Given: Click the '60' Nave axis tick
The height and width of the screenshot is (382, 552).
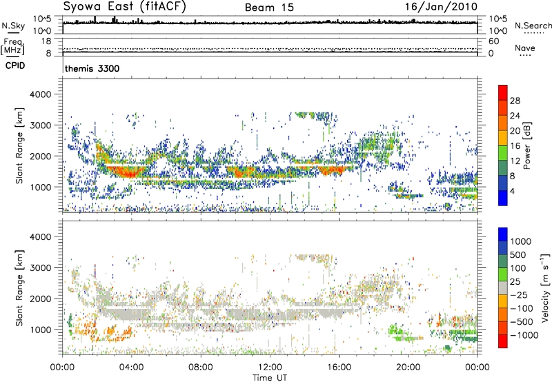Looking at the screenshot, I should coord(493,41).
